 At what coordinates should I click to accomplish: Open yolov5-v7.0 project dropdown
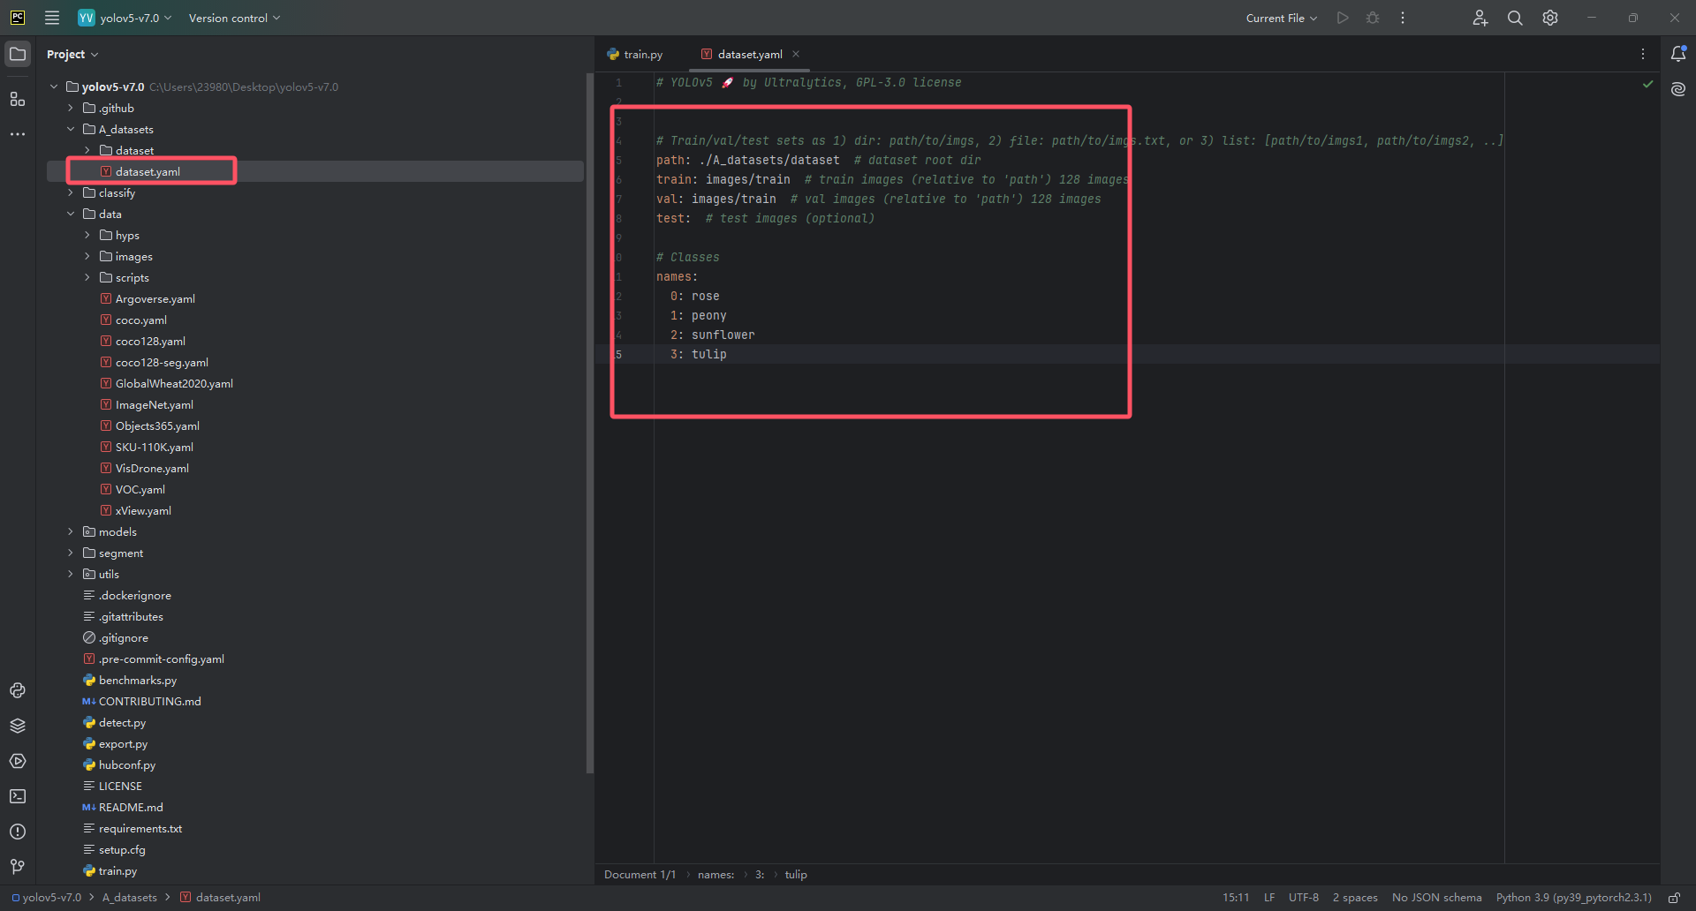pos(125,18)
